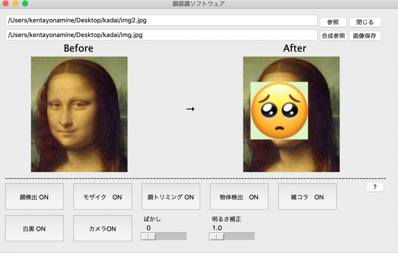
Task: Toggle モザイク ON mosaic effect
Action: click(x=103, y=197)
